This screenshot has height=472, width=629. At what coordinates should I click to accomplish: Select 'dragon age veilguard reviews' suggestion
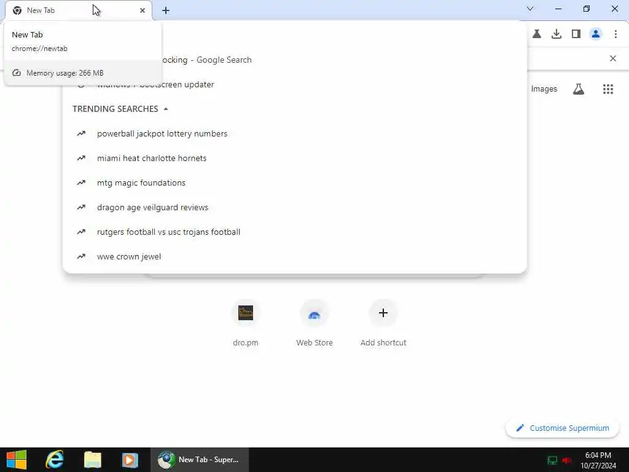295,207
